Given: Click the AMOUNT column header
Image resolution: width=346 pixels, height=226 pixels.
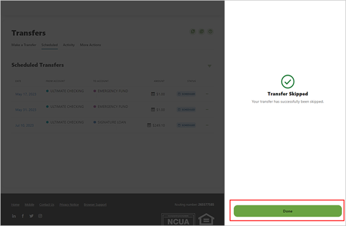Looking at the screenshot, I should click(x=159, y=81).
